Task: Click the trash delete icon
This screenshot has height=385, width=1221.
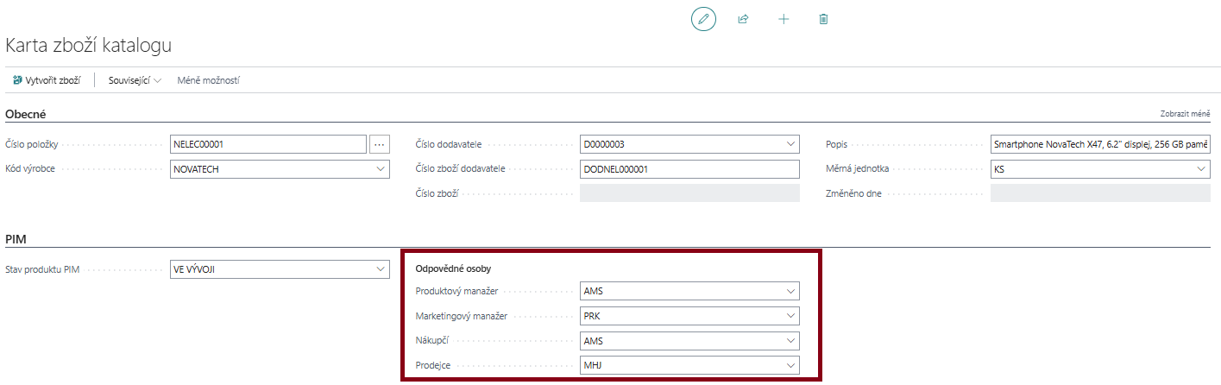Action: click(x=823, y=19)
